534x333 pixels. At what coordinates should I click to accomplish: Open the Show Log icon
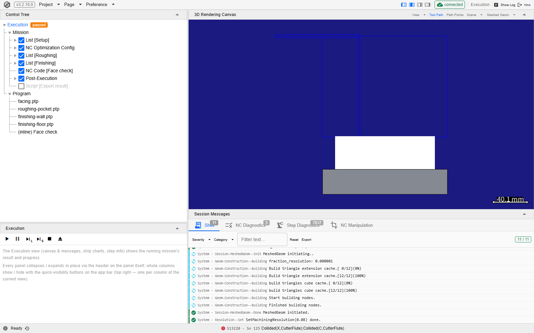(x=496, y=5)
